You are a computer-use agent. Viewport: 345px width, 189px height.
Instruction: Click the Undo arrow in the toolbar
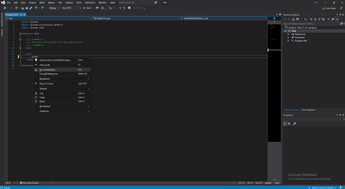point(36,8)
